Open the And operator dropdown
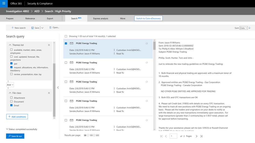 pos(10,85)
